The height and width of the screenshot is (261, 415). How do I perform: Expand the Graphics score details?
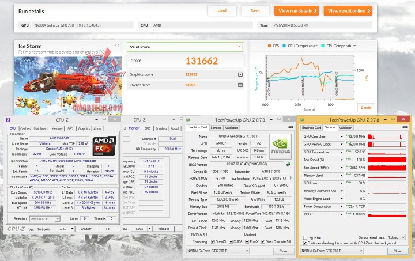click(240, 74)
